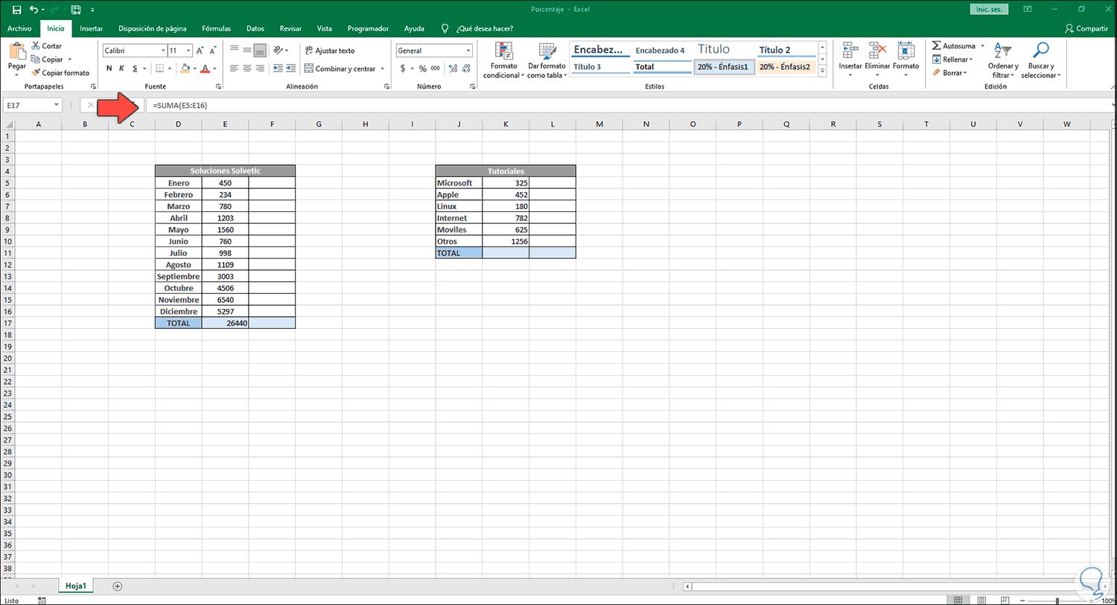1117x605 pixels.
Task: Apply the 20% - Énfasis1 style
Action: [724, 67]
